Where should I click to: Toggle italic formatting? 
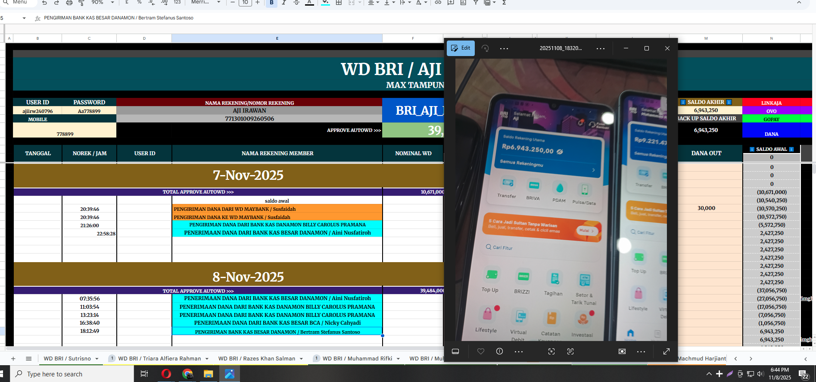pyautogui.click(x=284, y=3)
